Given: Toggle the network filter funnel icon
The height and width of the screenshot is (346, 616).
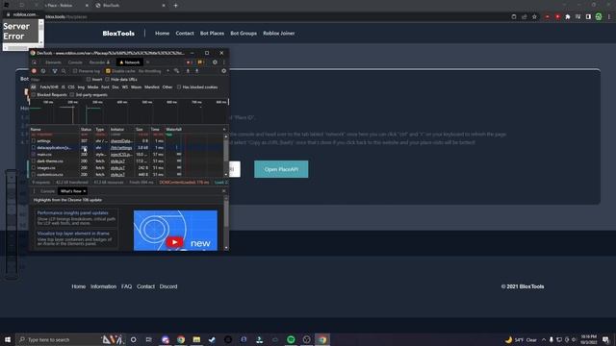Looking at the screenshot, I should click(x=55, y=71).
